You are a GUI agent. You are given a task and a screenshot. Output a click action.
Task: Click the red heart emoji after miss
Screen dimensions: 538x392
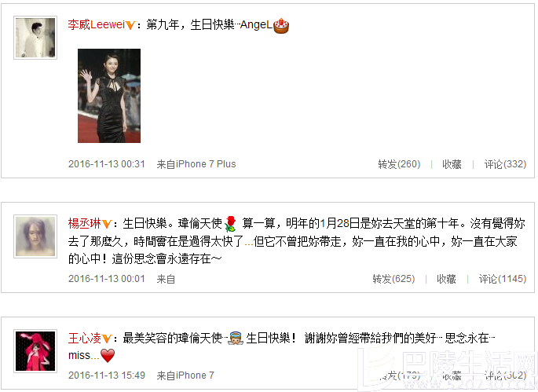(108, 356)
